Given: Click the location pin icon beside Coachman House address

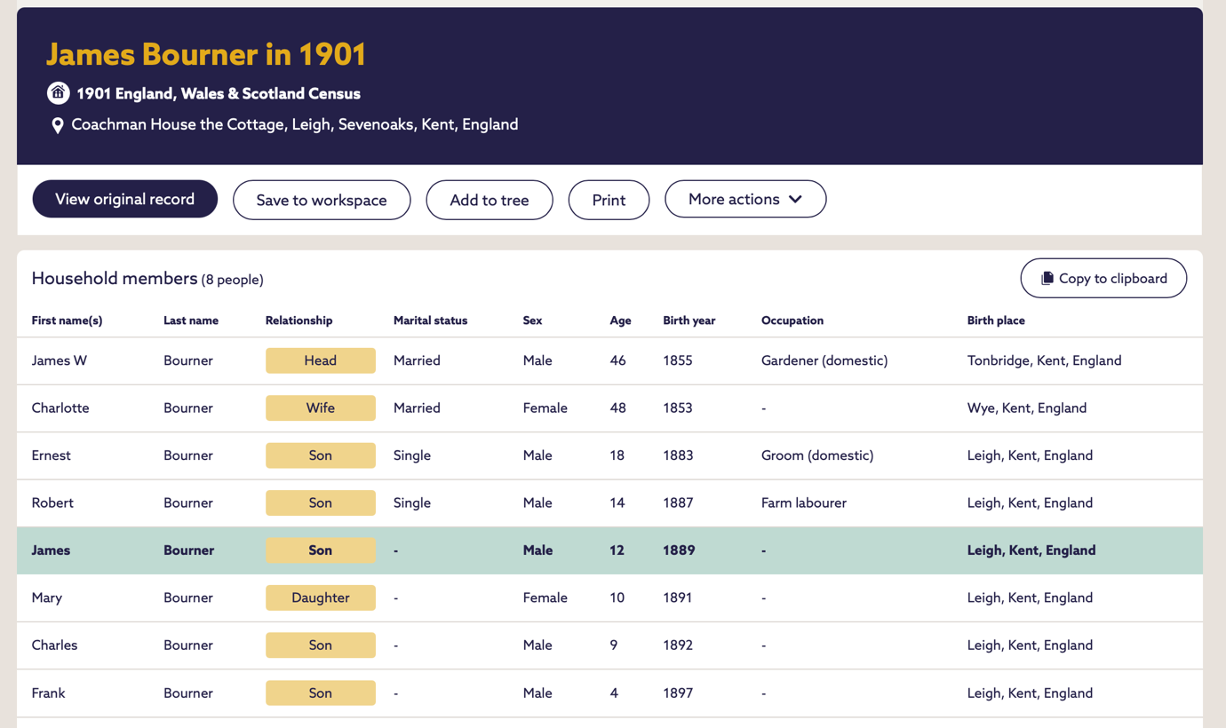Looking at the screenshot, I should 57,125.
